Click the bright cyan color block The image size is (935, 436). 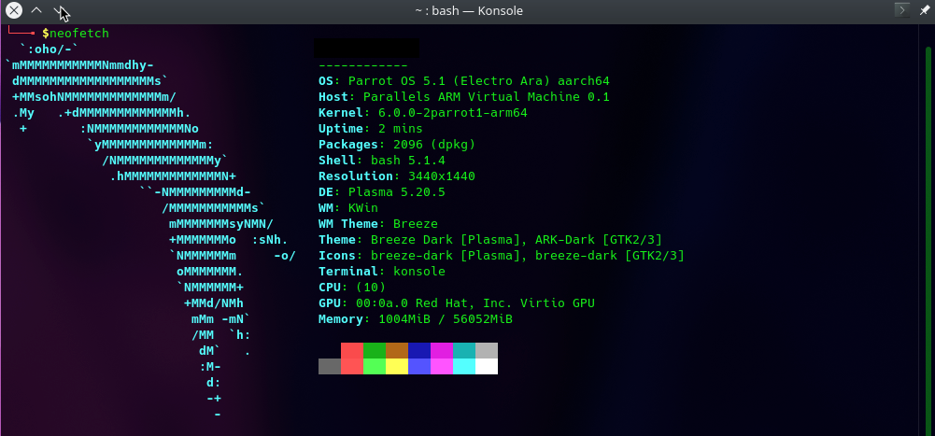click(x=464, y=366)
